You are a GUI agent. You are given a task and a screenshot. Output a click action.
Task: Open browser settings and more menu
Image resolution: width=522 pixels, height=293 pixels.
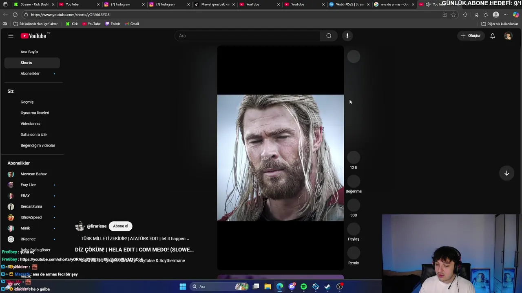[x=506, y=15]
